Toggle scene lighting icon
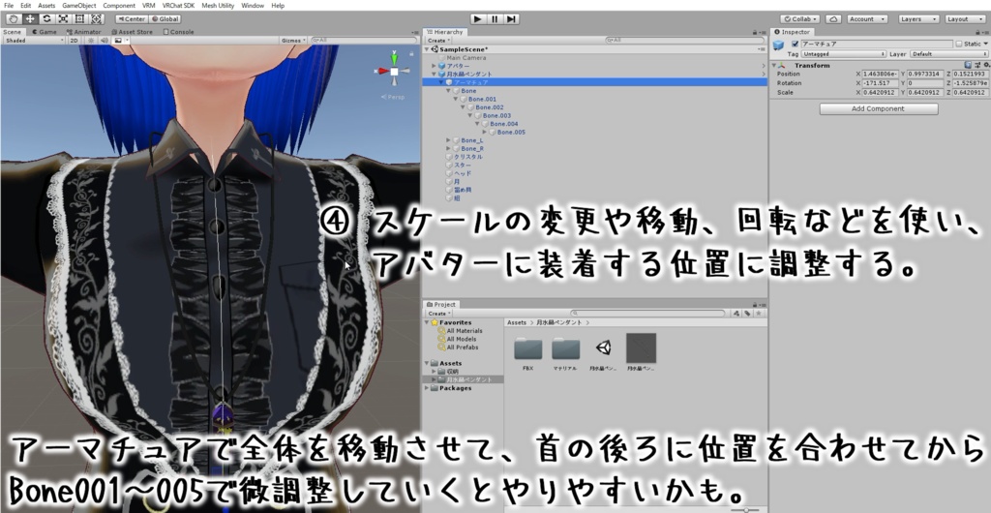Viewport: 991px width, 513px height. tap(91, 40)
